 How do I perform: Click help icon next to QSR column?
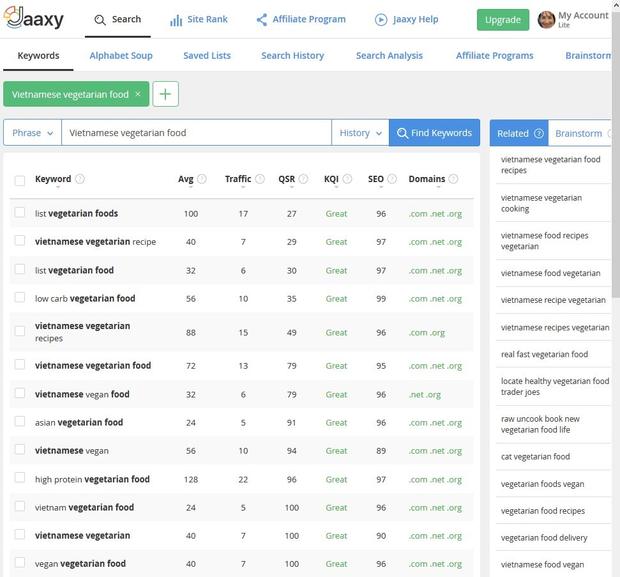[x=303, y=179]
